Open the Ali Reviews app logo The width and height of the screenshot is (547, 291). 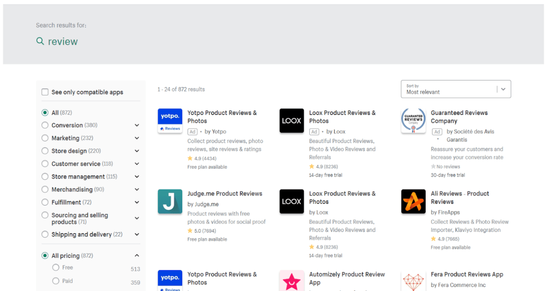point(413,201)
